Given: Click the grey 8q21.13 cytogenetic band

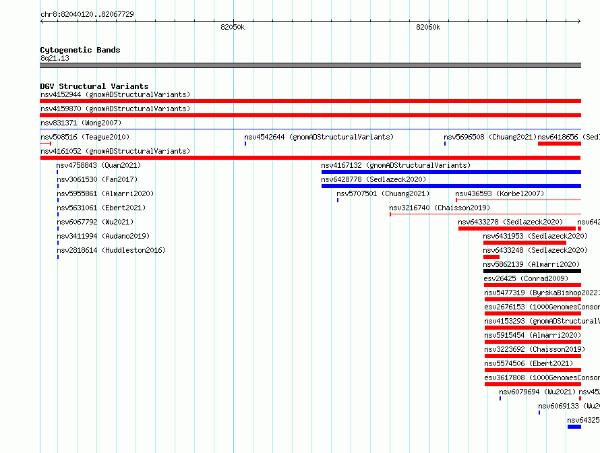Looking at the screenshot, I should pyautogui.click(x=310, y=65).
